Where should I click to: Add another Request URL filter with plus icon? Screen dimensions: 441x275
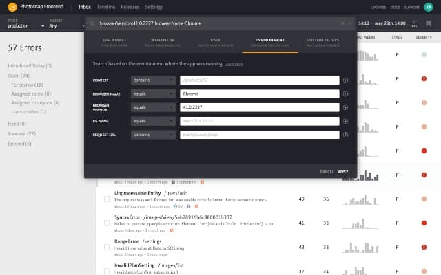pos(346,135)
